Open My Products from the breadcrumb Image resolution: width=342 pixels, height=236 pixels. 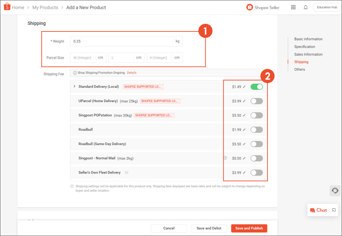coord(45,7)
